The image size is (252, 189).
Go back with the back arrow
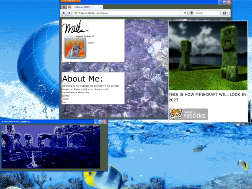pyautogui.click(x=64, y=13)
